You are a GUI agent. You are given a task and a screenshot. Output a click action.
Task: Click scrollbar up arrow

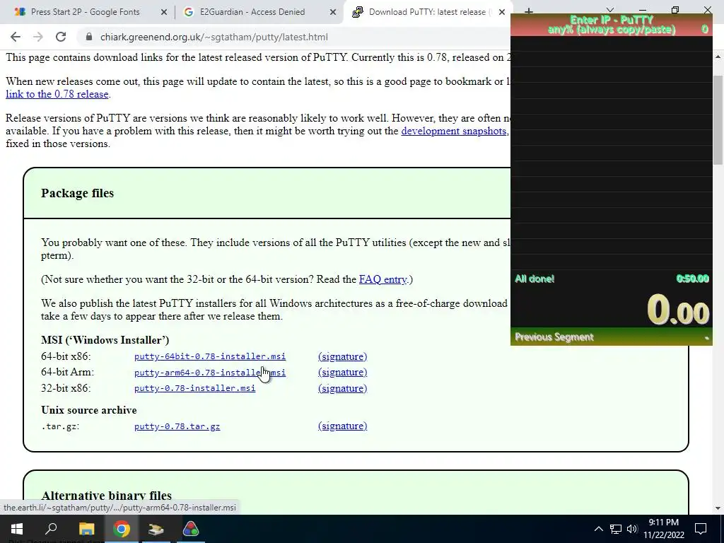point(718,57)
